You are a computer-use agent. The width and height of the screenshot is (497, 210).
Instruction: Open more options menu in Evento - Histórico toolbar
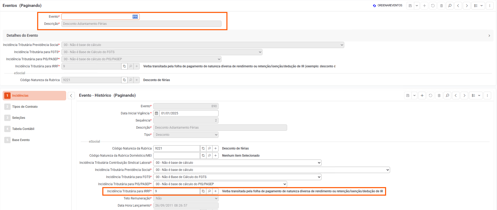[487, 96]
